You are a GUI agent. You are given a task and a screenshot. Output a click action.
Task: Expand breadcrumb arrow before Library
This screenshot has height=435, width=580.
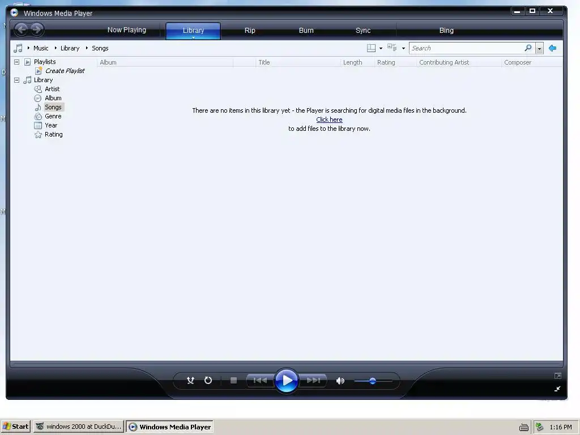click(56, 48)
